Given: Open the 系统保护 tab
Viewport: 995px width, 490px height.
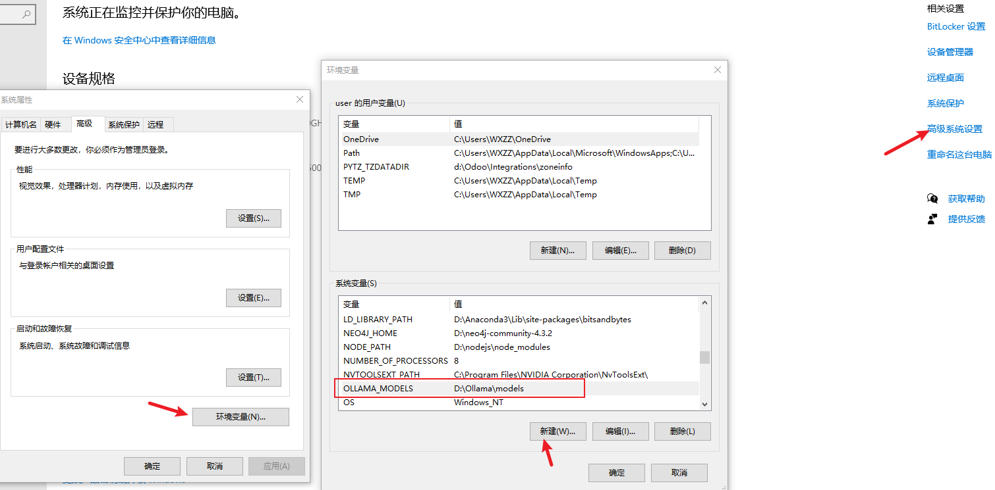Looking at the screenshot, I should [124, 124].
